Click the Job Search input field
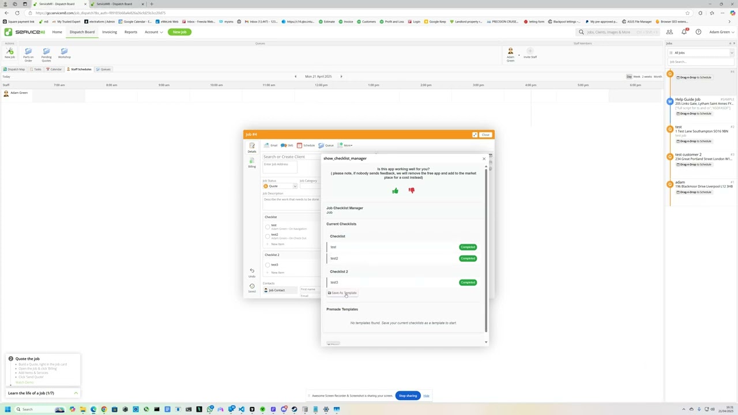This screenshot has height=415, width=738. pyautogui.click(x=701, y=62)
